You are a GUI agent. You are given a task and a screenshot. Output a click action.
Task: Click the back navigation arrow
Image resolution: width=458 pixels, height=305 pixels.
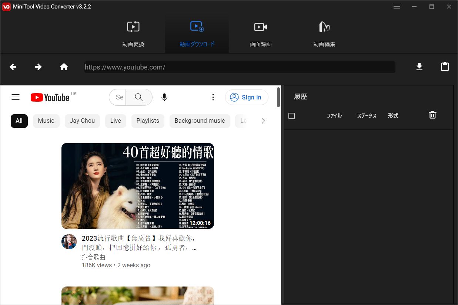[13, 67]
